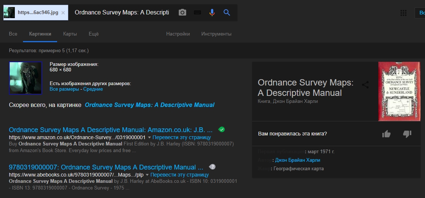Click the result count text
This screenshot has width=425, height=198.
49,51
